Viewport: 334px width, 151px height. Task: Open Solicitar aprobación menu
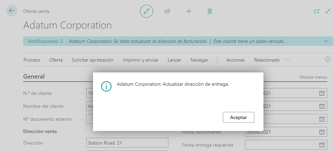point(93,60)
